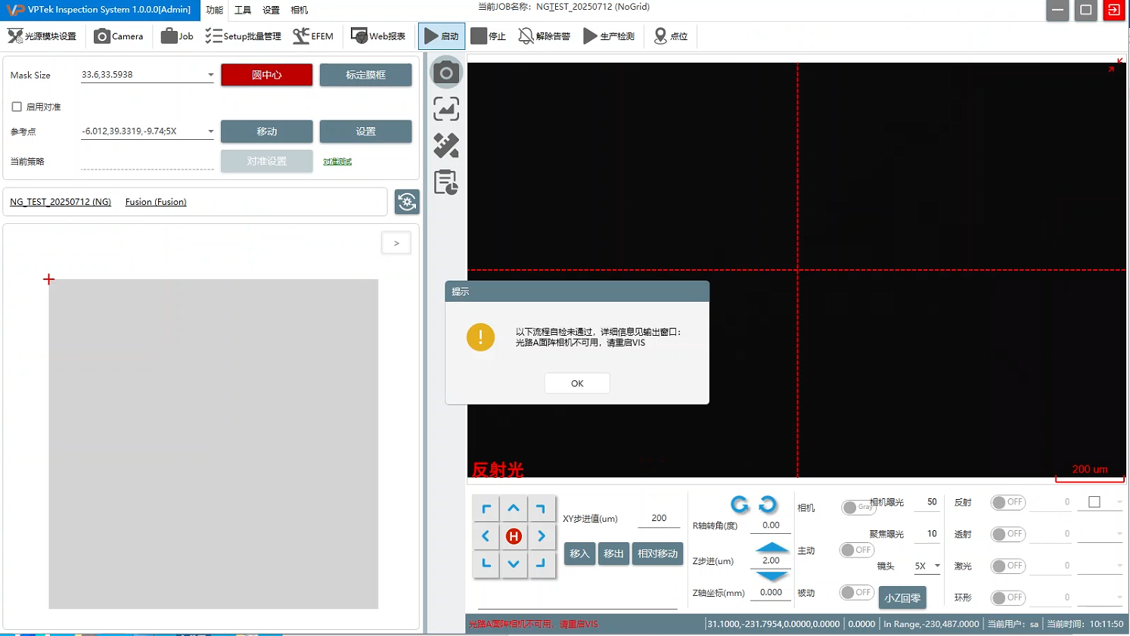Click the camera capture icon in the side strip
Screen dimensions: 1130x636
446,73
